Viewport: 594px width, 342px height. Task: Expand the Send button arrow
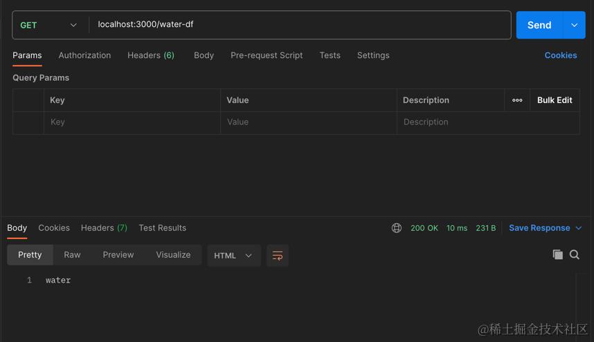pyautogui.click(x=574, y=25)
